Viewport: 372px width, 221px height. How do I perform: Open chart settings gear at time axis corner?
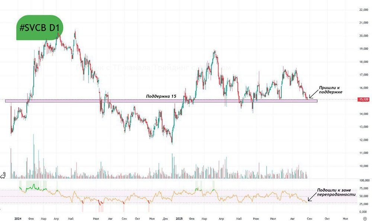point(365,219)
